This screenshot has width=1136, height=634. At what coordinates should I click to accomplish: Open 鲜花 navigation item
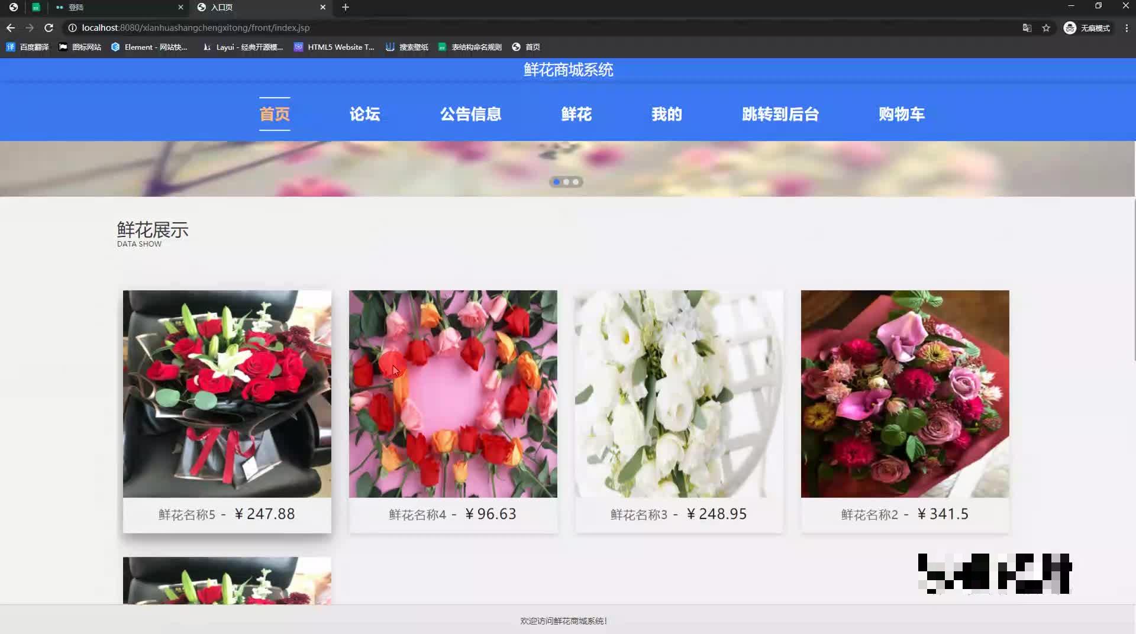point(576,114)
